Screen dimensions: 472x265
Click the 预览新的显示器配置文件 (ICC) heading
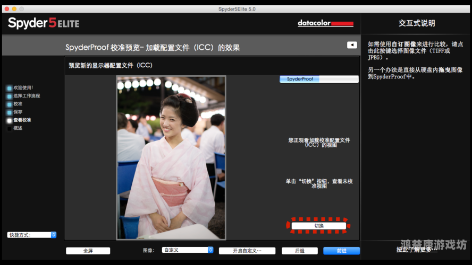point(111,65)
